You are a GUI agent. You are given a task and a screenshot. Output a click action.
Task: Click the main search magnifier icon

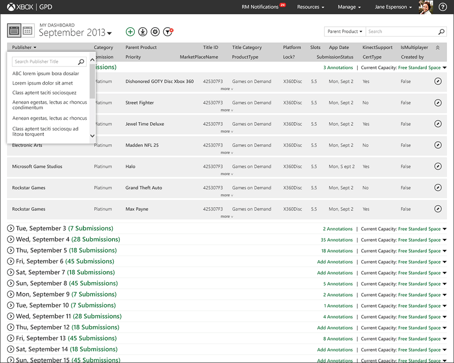point(441,31)
